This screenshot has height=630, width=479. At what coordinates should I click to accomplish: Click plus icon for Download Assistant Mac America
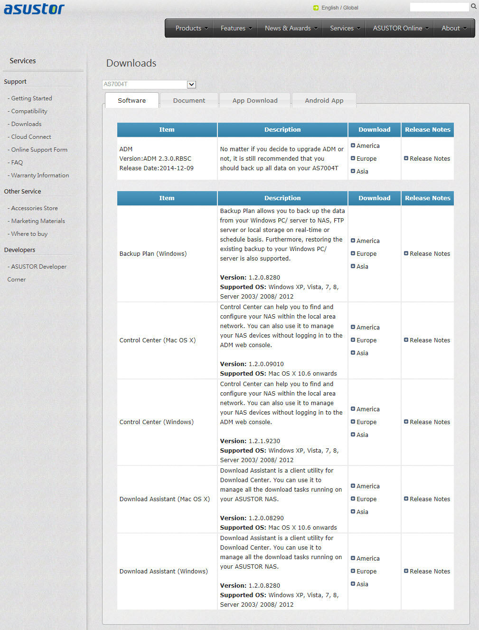coord(353,486)
